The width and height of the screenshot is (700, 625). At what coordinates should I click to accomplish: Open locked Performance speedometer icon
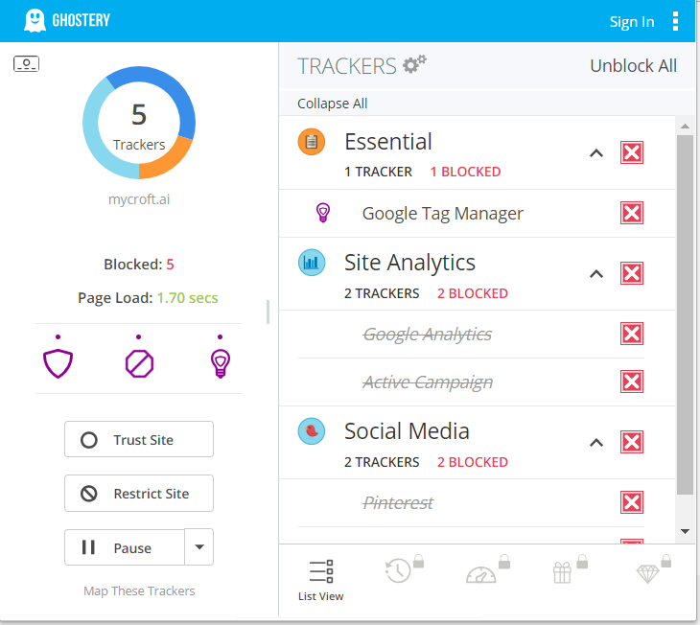pyautogui.click(x=480, y=574)
